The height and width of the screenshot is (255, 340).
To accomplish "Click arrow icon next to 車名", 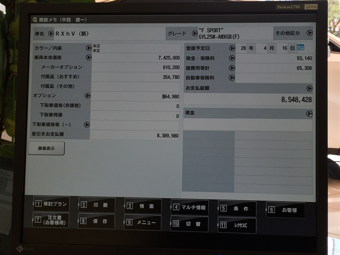I will pos(51,34).
